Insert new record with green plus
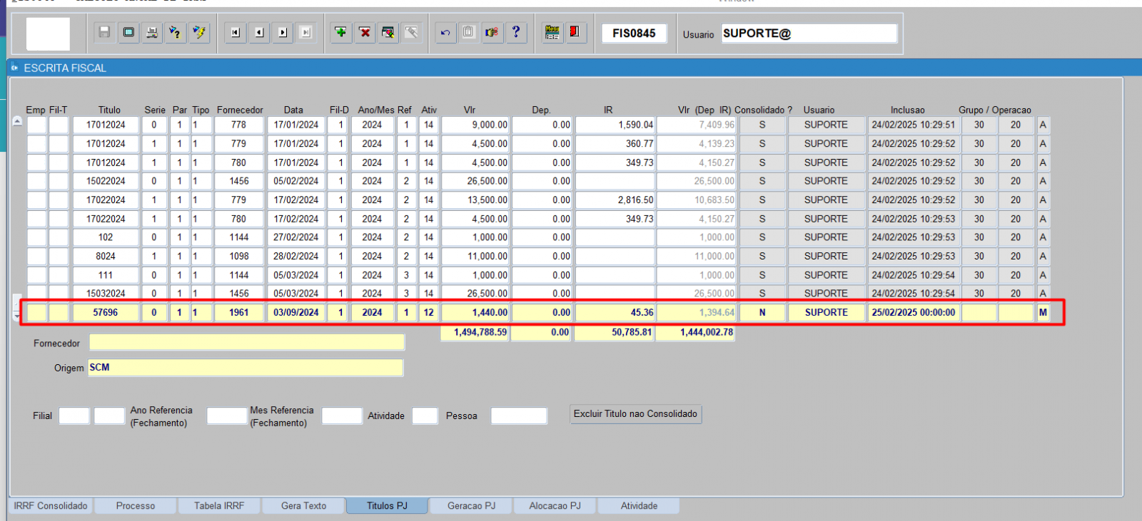Viewport: 1142px width, 521px height. pos(341,33)
